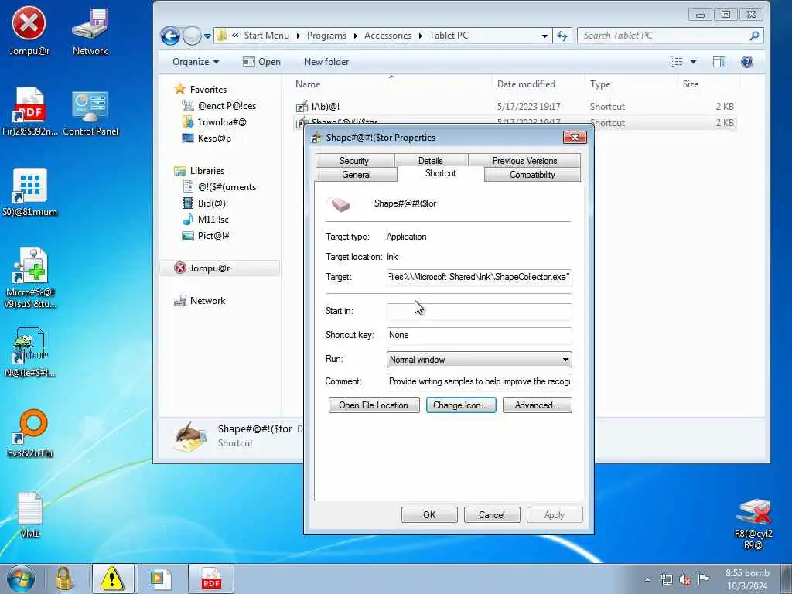Screen dimensions: 792x594
Task: Click into the Target field
Action: coord(479,277)
